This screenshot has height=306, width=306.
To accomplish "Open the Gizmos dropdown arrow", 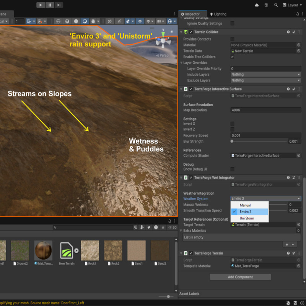I will point(175,21).
